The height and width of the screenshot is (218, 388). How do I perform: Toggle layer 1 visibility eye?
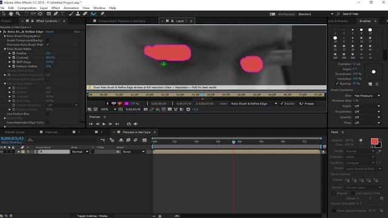tap(2, 152)
